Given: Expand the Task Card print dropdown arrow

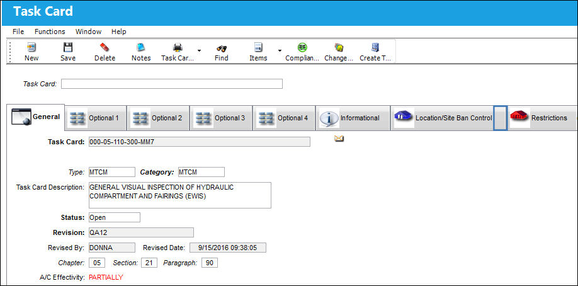Looking at the screenshot, I should 199,50.
